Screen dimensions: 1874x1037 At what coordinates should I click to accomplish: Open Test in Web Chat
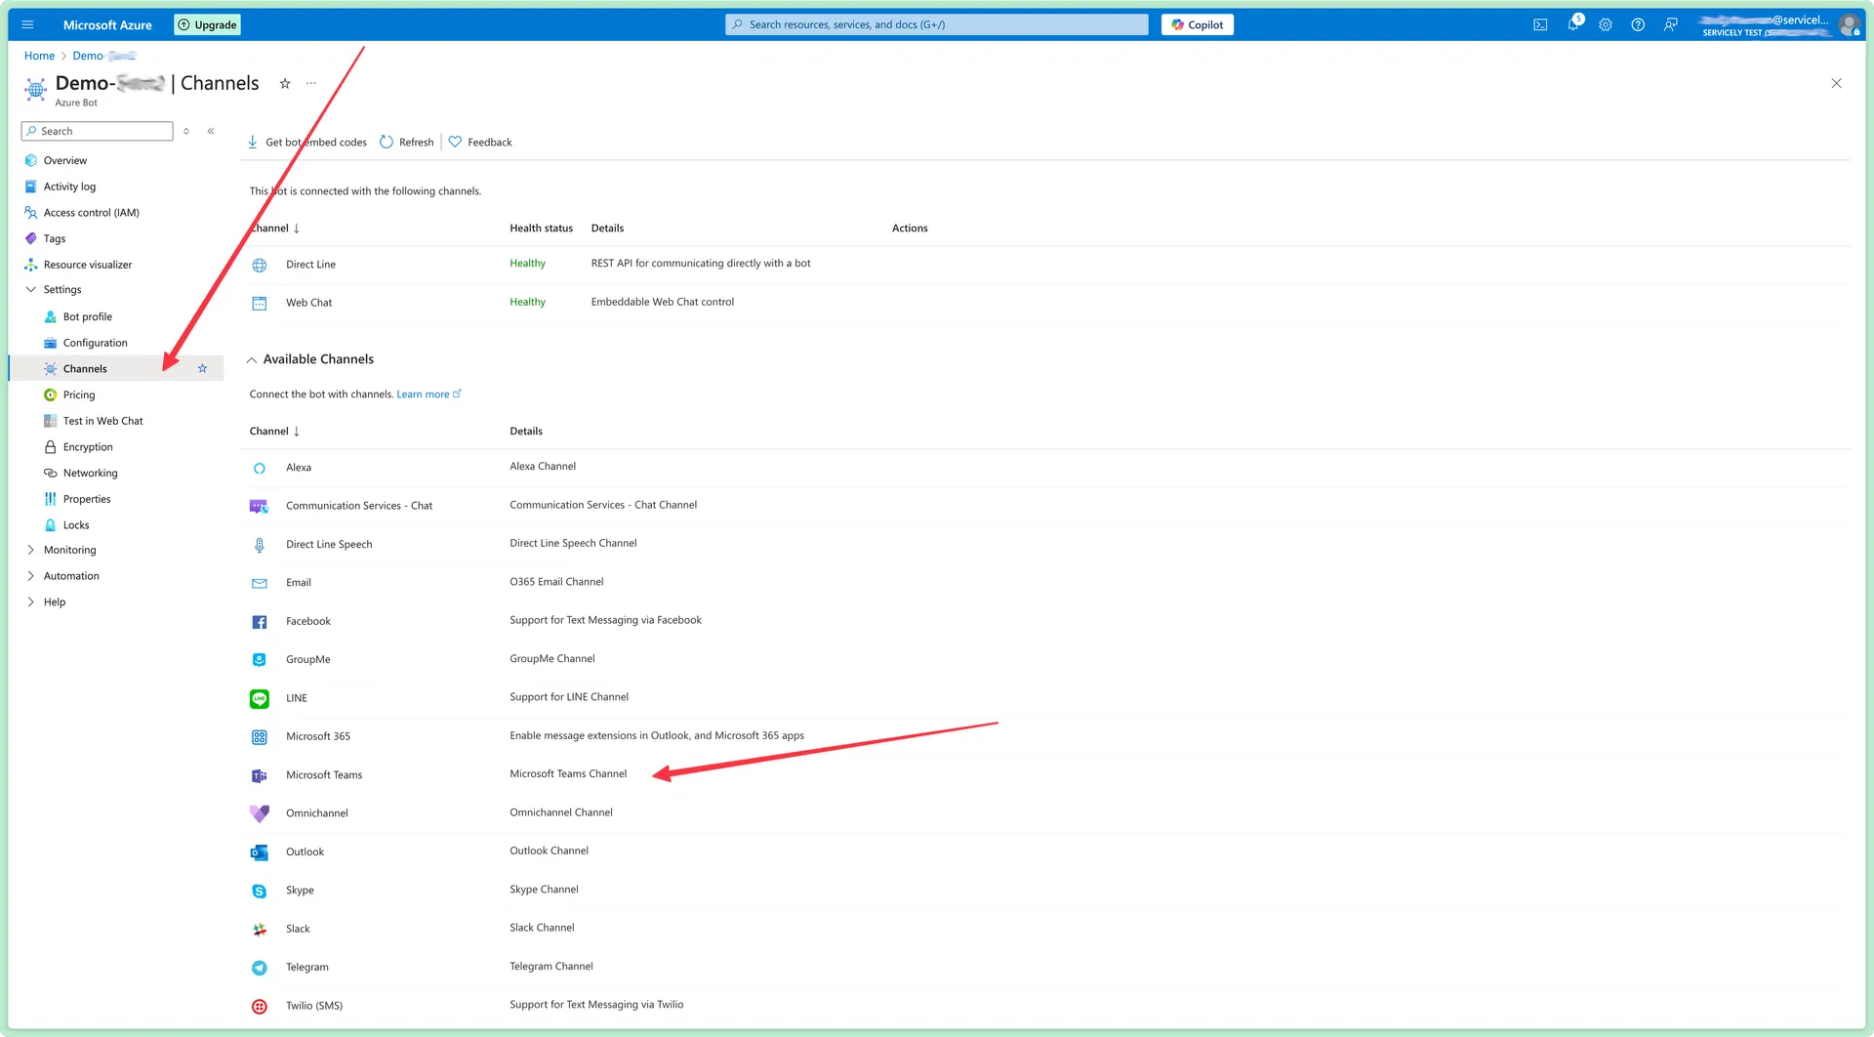point(103,422)
